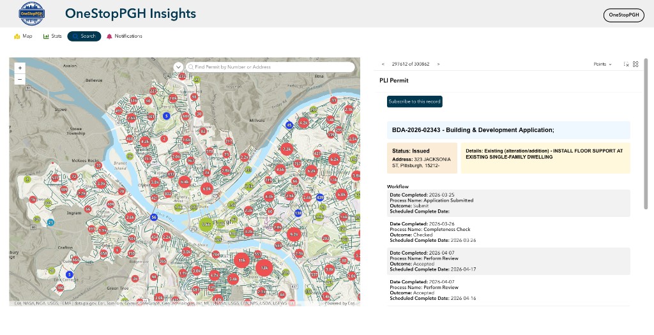Clear the current selection icon
This screenshot has width=654, height=335.
626,64
